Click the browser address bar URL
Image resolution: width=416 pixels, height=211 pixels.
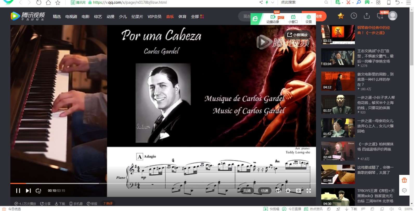coord(130,3)
